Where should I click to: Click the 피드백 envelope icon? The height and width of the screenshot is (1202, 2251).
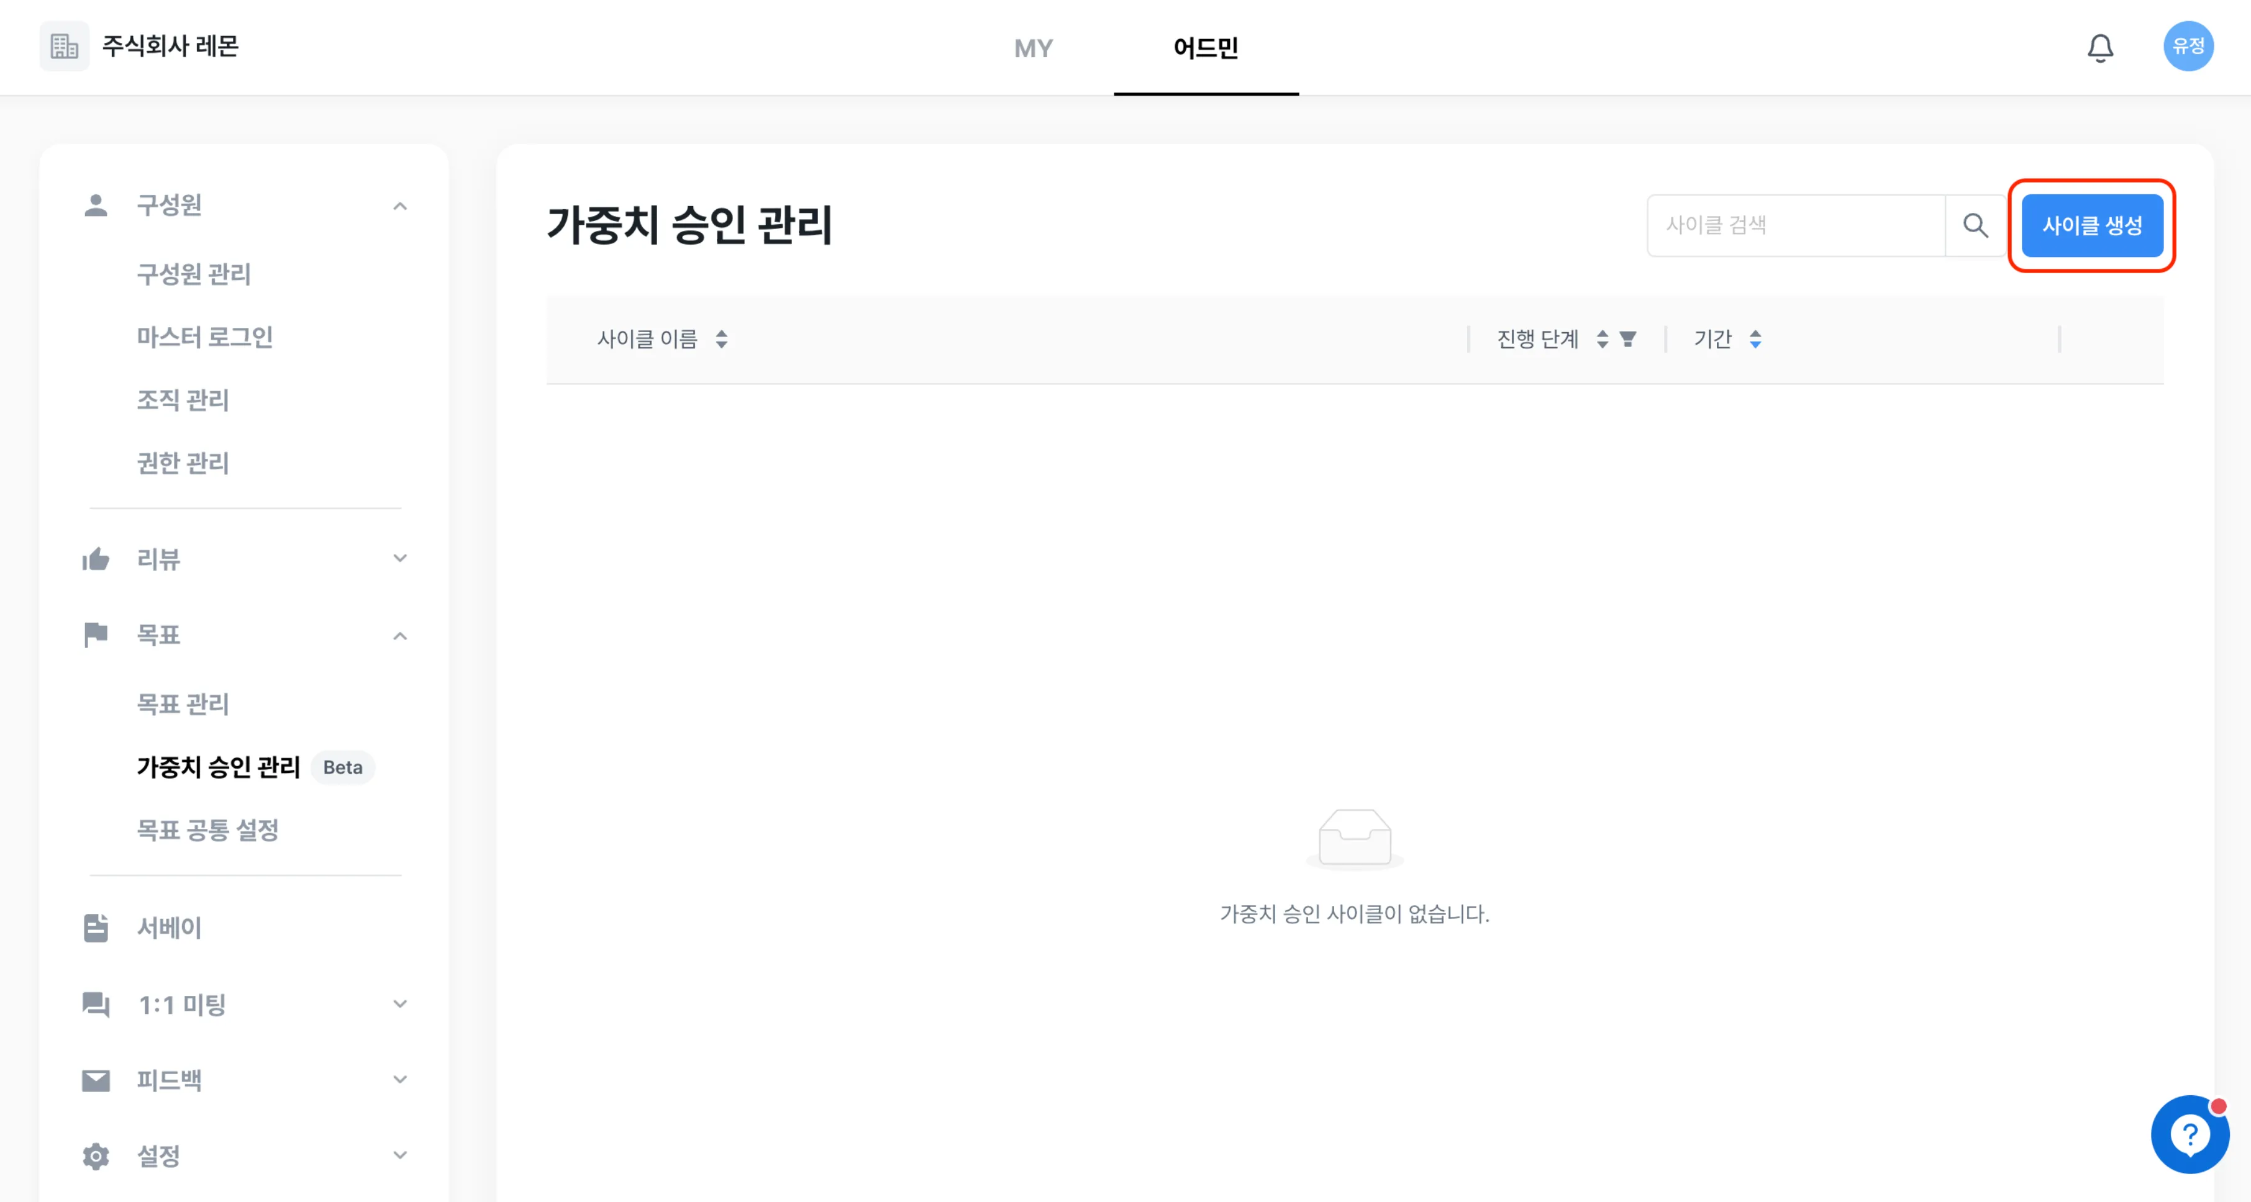(96, 1080)
